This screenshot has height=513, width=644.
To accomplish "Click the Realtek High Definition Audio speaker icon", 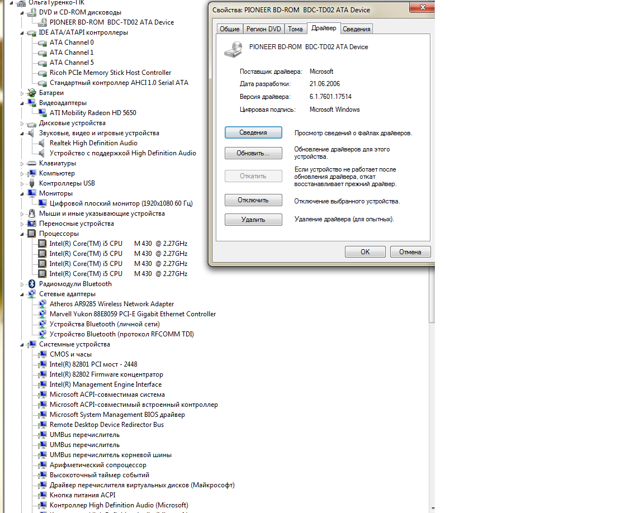I will pos(41,143).
